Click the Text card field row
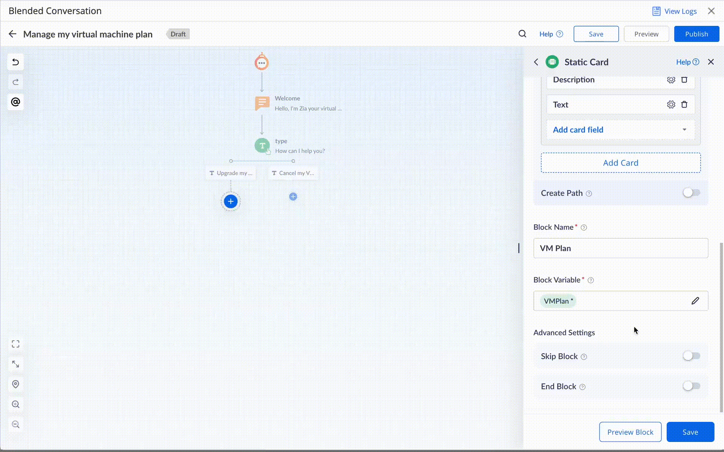 pyautogui.click(x=621, y=105)
